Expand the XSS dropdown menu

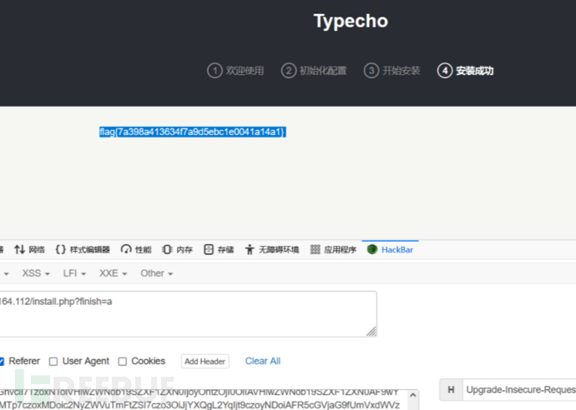(36, 273)
